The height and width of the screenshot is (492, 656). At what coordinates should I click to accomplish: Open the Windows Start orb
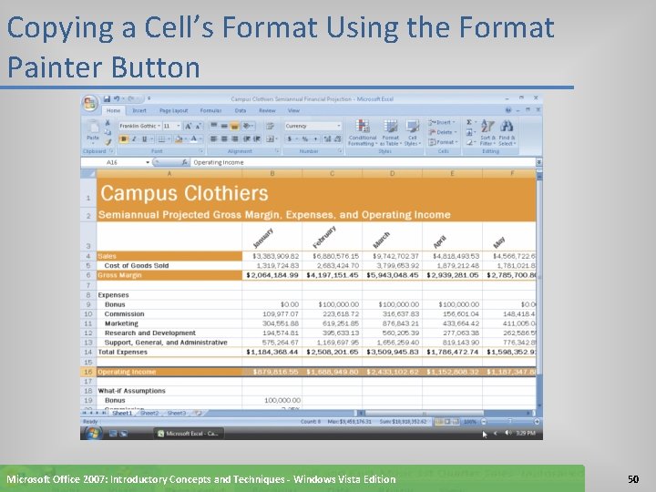click(93, 433)
